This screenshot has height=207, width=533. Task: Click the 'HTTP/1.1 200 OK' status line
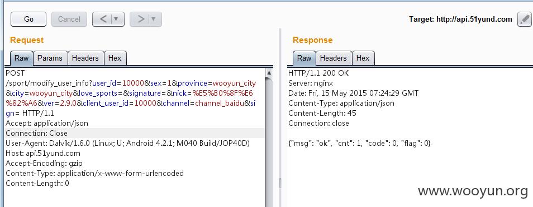tap(318, 73)
